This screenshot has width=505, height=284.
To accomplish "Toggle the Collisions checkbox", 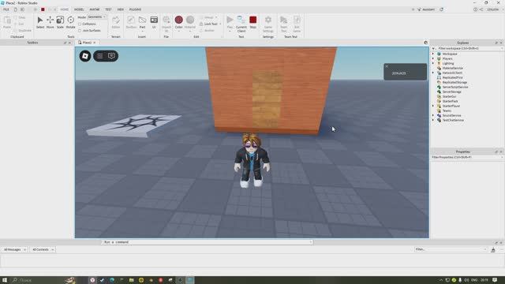I will [x=80, y=24].
